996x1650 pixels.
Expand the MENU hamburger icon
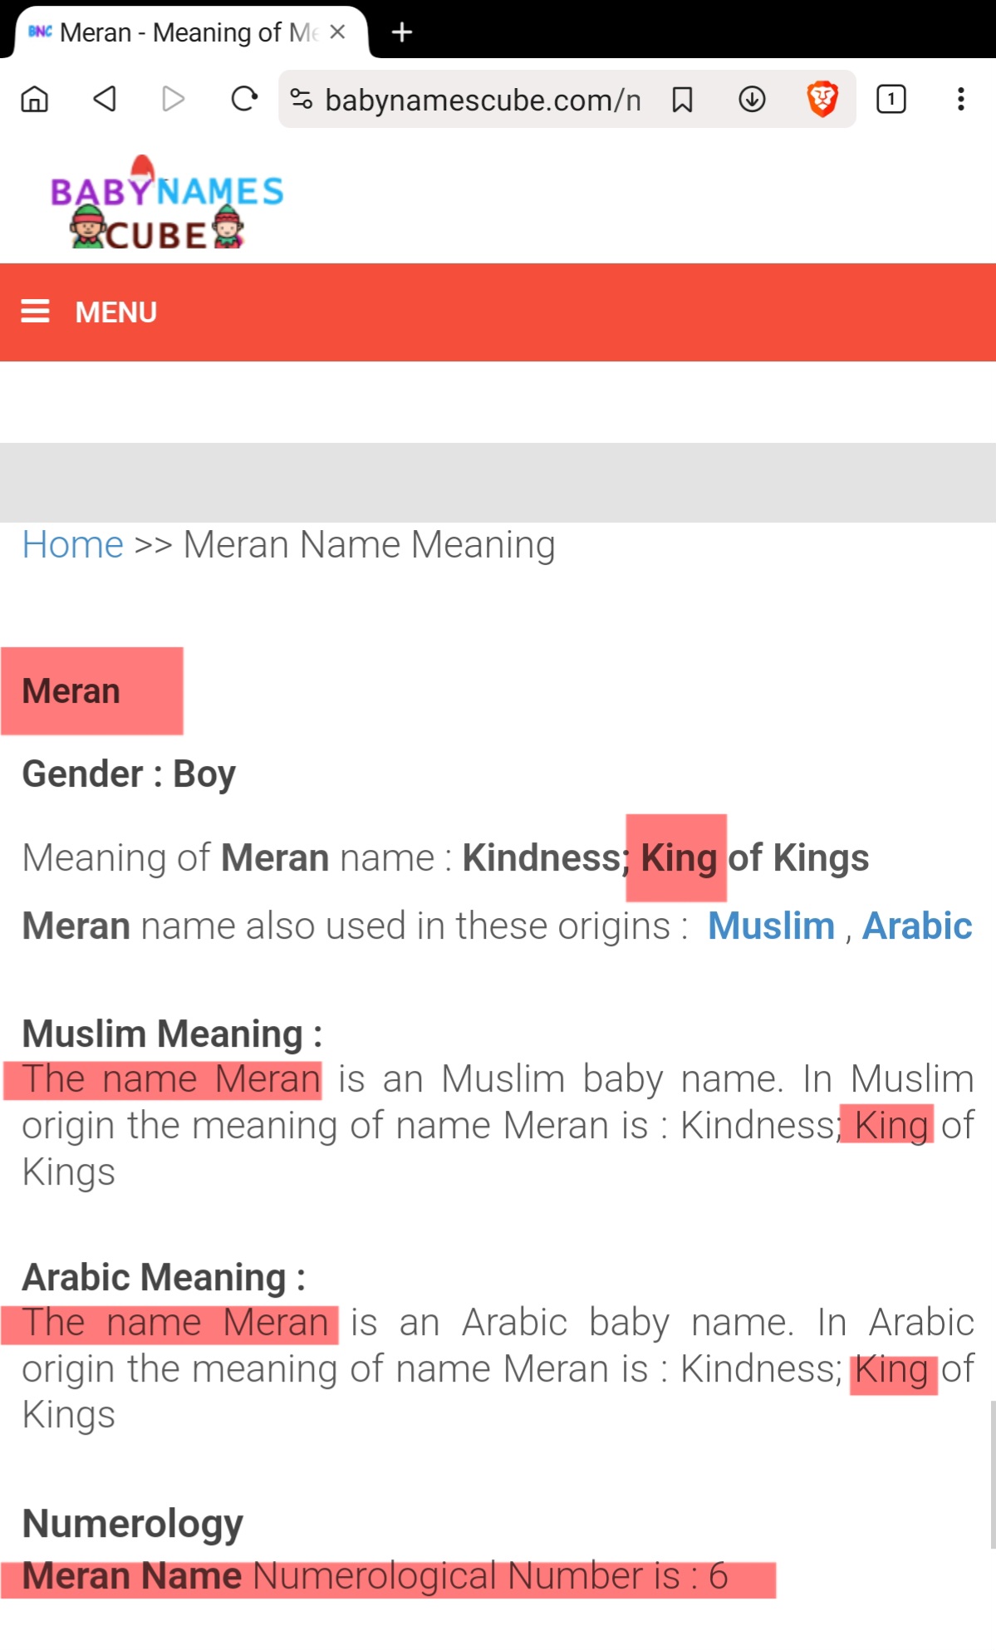coord(36,312)
